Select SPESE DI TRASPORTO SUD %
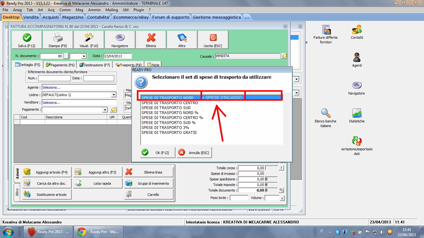Viewport: 424px width, 238px height. point(212,122)
